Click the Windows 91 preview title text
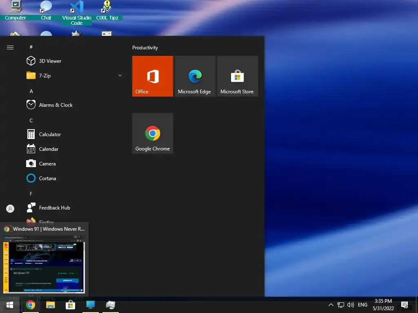 pyautogui.click(x=49, y=229)
